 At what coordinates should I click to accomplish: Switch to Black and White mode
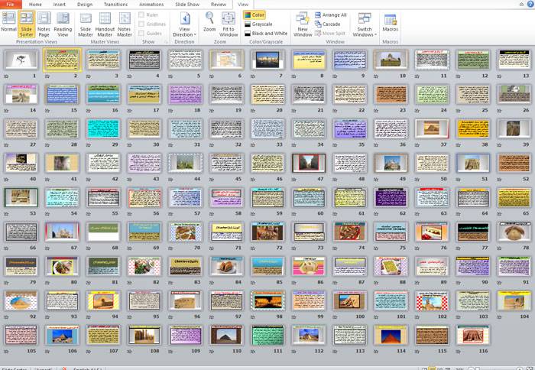point(266,34)
